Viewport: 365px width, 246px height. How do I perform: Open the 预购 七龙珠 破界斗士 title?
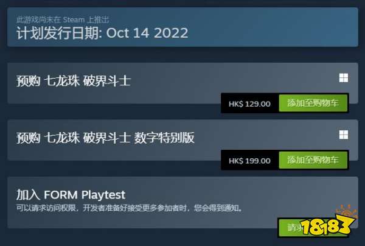(x=74, y=81)
